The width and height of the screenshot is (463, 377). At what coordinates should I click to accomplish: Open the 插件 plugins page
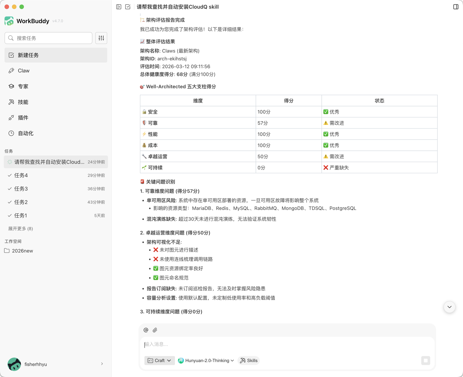coord(56,118)
